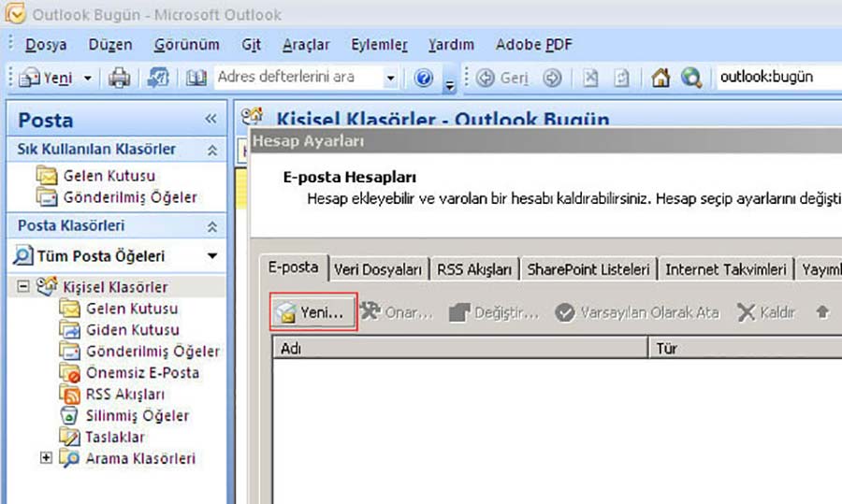Open the Araçlar menu
Viewport: 842px width, 504px height.
(306, 45)
